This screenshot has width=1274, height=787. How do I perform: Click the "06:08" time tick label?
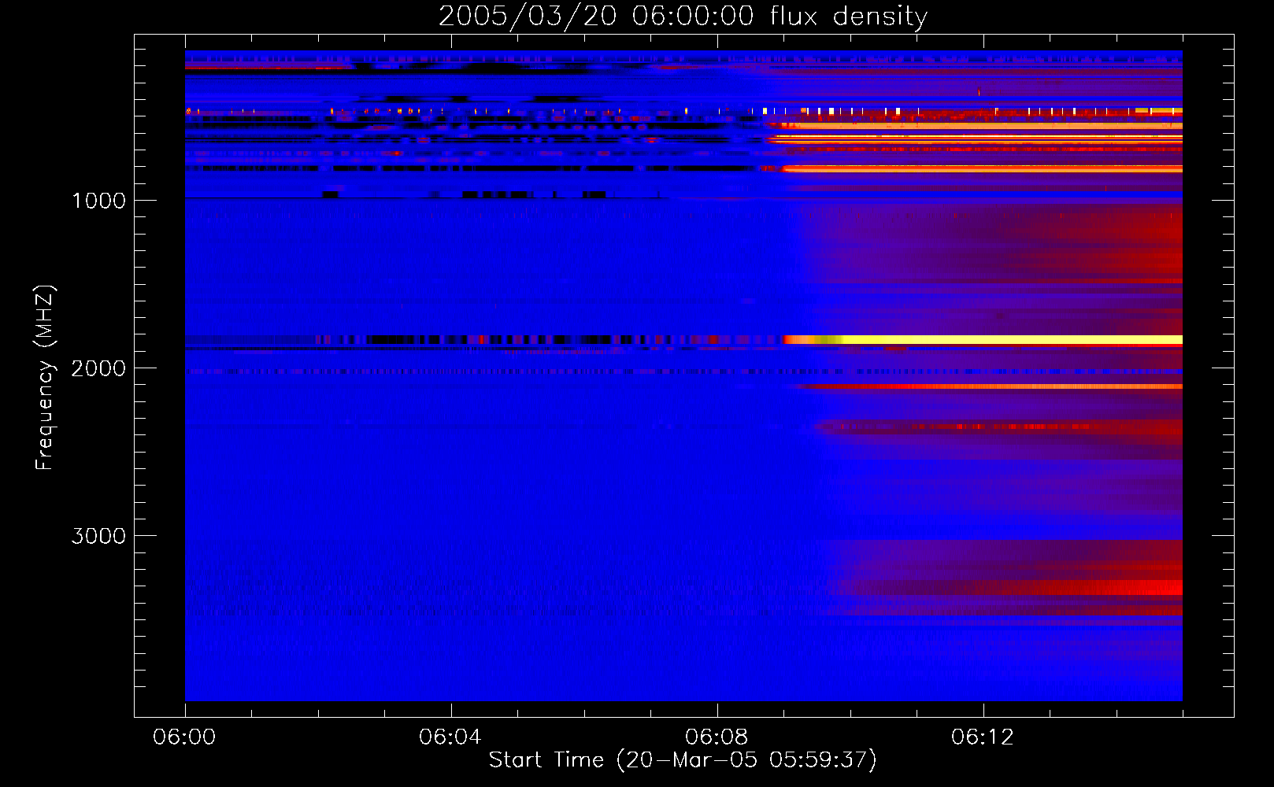click(x=717, y=737)
